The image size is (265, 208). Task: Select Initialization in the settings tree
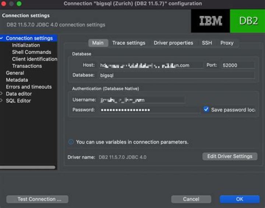pyautogui.click(x=26, y=45)
